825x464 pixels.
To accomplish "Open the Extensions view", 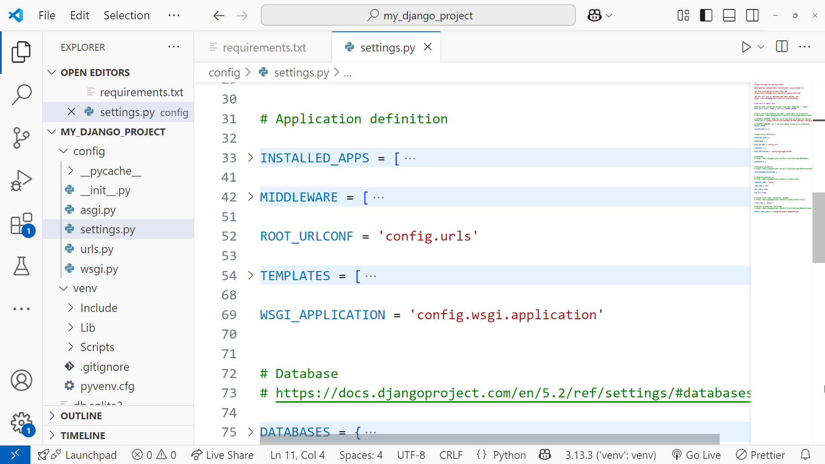I will click(21, 224).
